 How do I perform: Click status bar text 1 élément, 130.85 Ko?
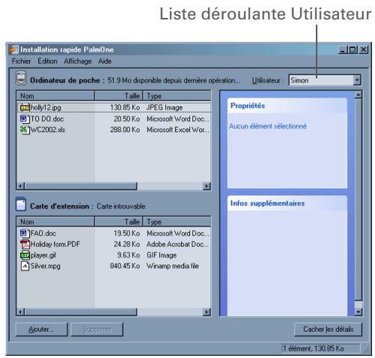(x=314, y=348)
